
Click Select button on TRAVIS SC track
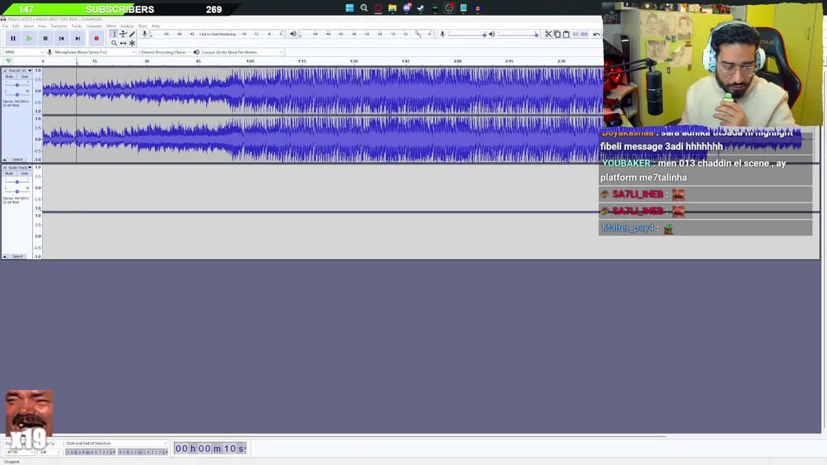coord(17,160)
